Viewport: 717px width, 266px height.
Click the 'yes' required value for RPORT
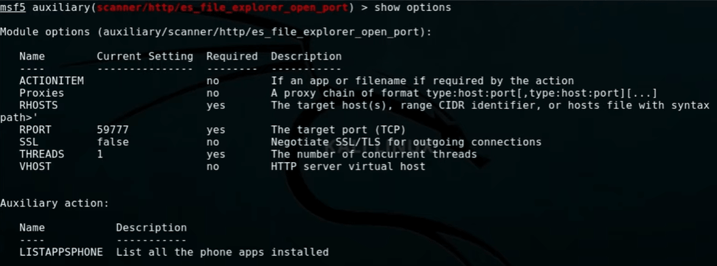[216, 130]
